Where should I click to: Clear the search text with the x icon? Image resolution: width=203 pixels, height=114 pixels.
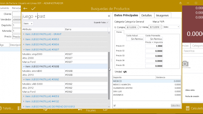pos(109,16)
